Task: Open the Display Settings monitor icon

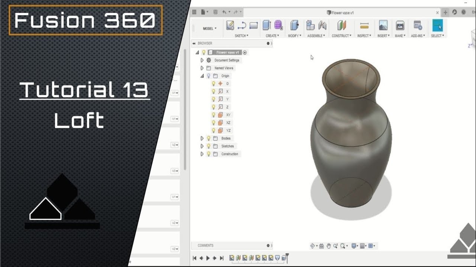Action: tap(354, 246)
